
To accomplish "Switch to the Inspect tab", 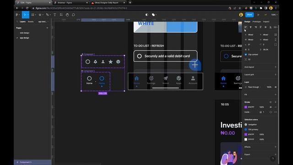I will (x=266, y=22).
